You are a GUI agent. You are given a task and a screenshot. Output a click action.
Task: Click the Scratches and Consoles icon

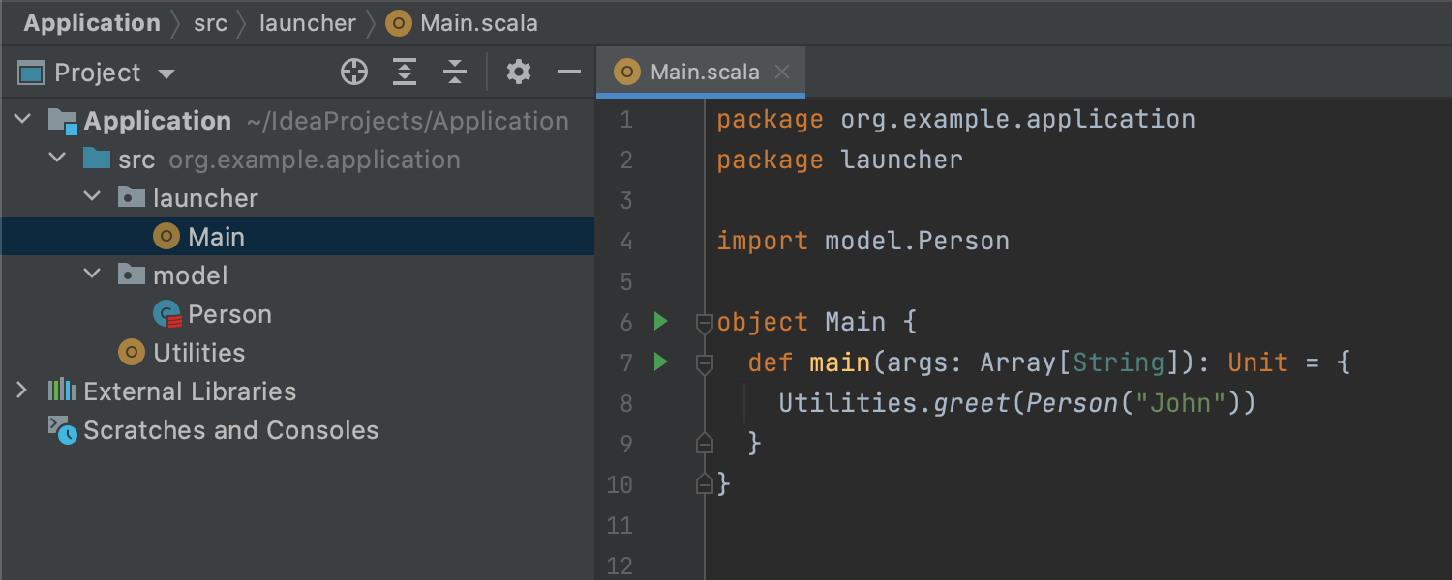(x=63, y=430)
